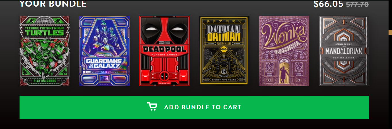Open the Guardians of the Galaxy deck
The image size is (392, 129).
pos(104,51)
